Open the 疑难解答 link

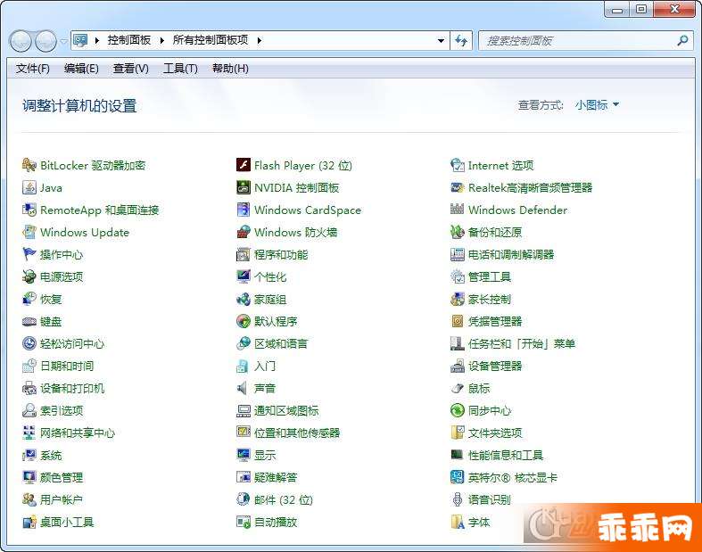276,478
